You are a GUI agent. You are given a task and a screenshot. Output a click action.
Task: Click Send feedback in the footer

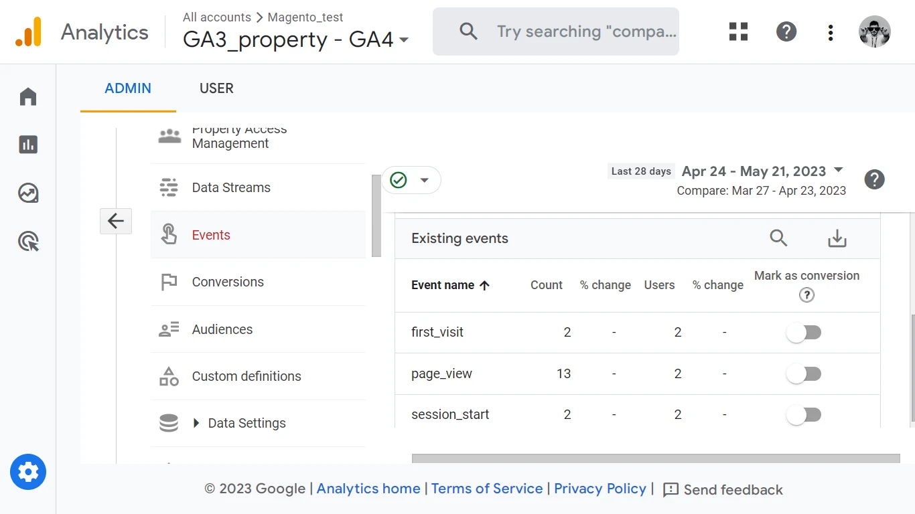(723, 490)
